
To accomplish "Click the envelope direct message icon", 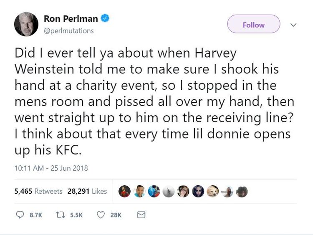I will tap(141, 215).
